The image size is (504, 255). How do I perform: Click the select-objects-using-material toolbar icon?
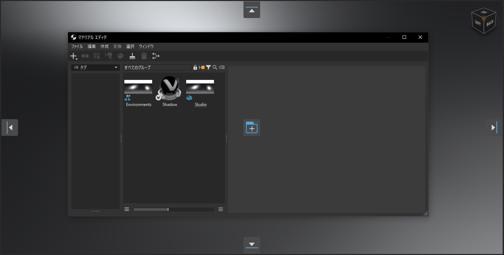point(97,56)
